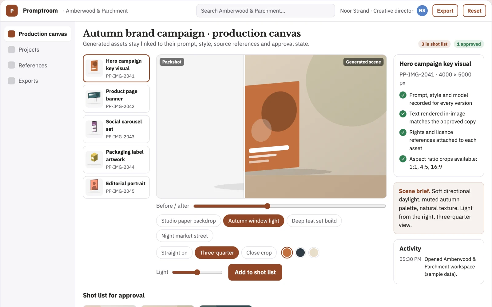Choose the Packaging label artwork asset

pyautogui.click(x=116, y=159)
